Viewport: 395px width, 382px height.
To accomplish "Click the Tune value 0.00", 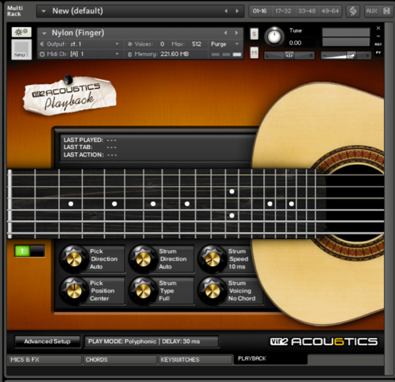I will tap(295, 43).
